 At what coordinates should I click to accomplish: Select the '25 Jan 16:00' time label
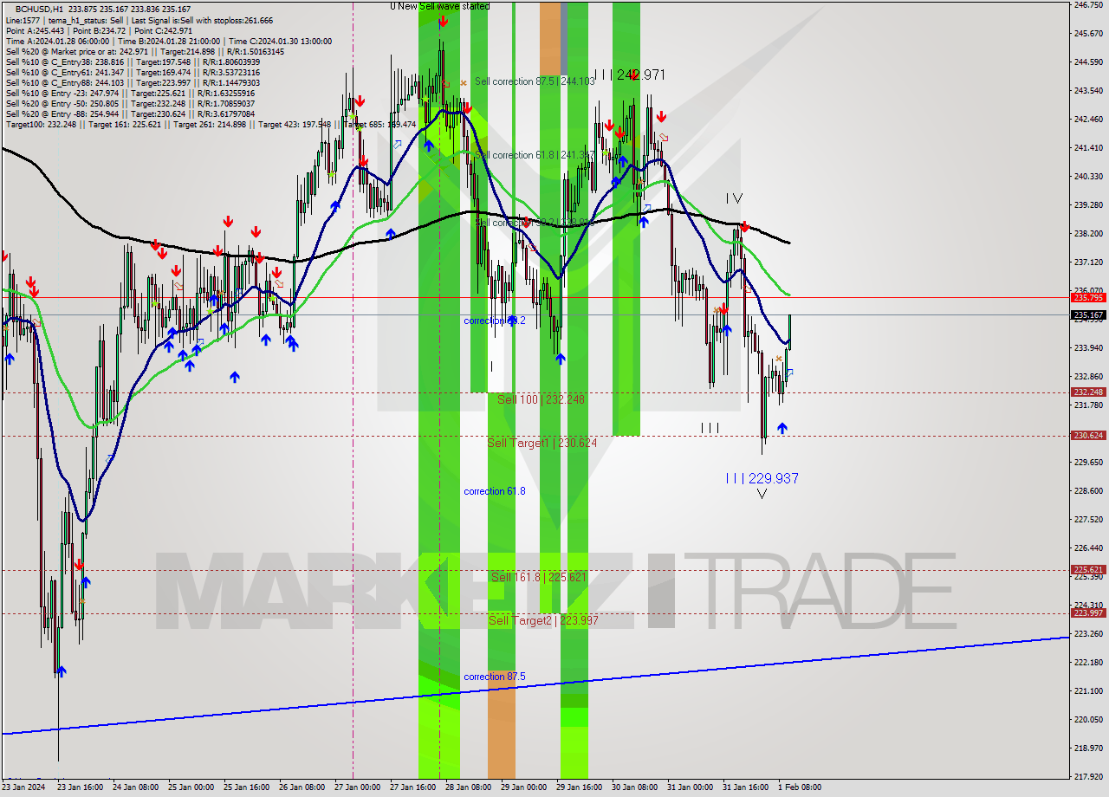click(x=246, y=787)
